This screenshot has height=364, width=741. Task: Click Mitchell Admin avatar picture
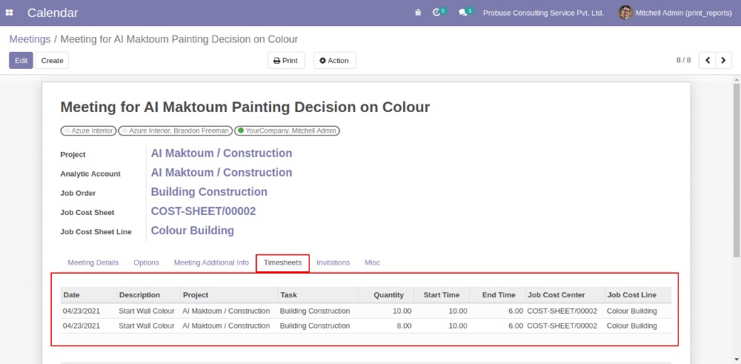coord(625,13)
